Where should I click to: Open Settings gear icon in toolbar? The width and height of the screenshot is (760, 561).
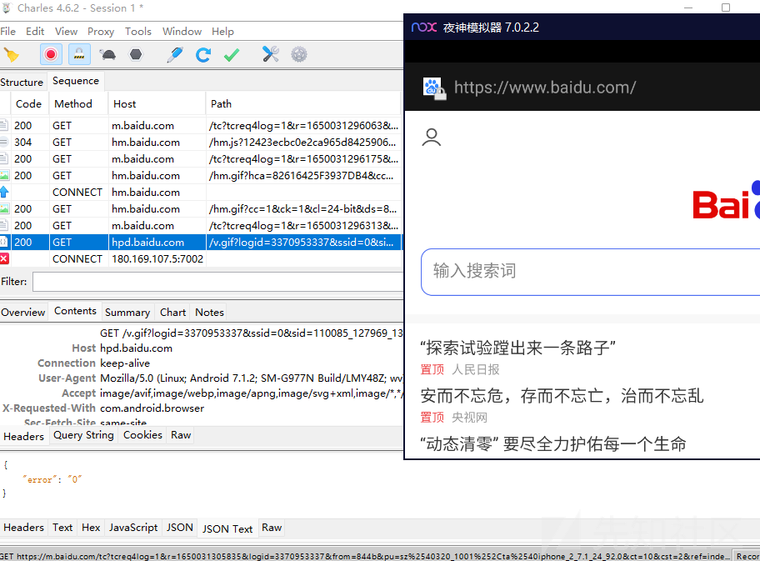(298, 55)
